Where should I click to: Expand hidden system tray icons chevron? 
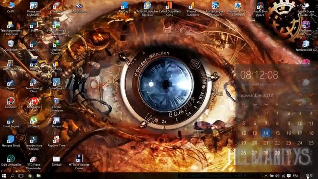[266, 176]
